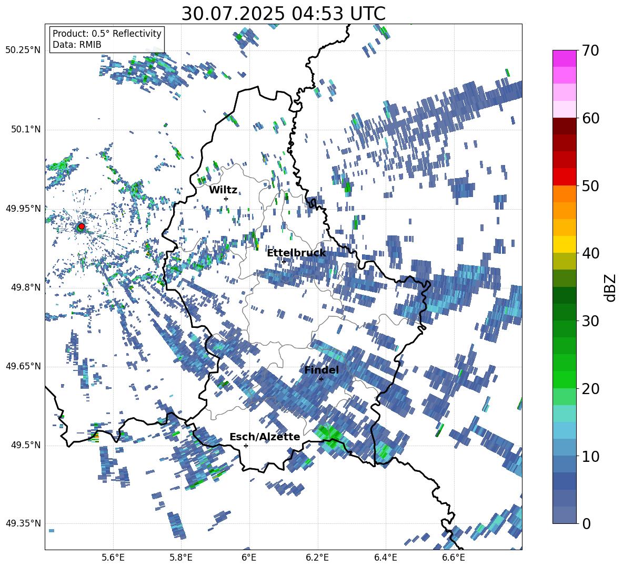This screenshot has width=623, height=568.
Task: Click the 6.4°E longitude label
Action: 385,557
